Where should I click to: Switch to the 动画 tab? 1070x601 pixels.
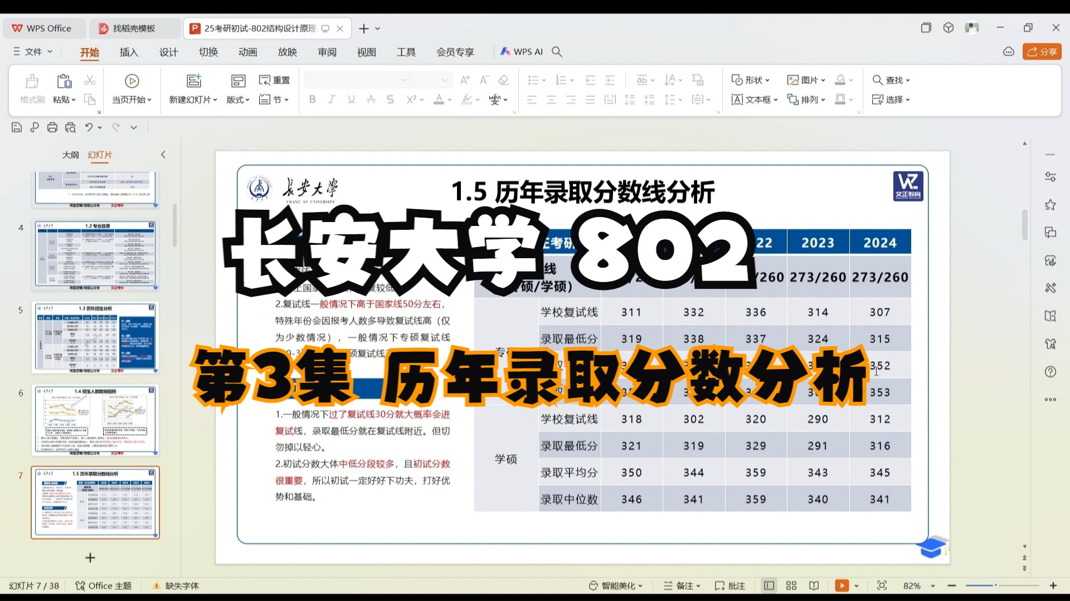pyautogui.click(x=247, y=52)
